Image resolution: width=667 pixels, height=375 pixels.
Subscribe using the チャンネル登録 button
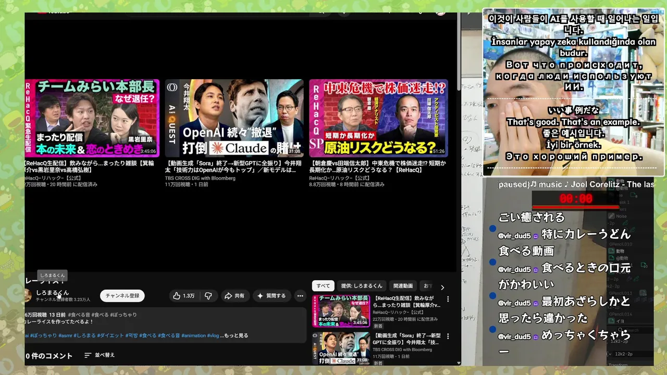pyautogui.click(x=122, y=296)
